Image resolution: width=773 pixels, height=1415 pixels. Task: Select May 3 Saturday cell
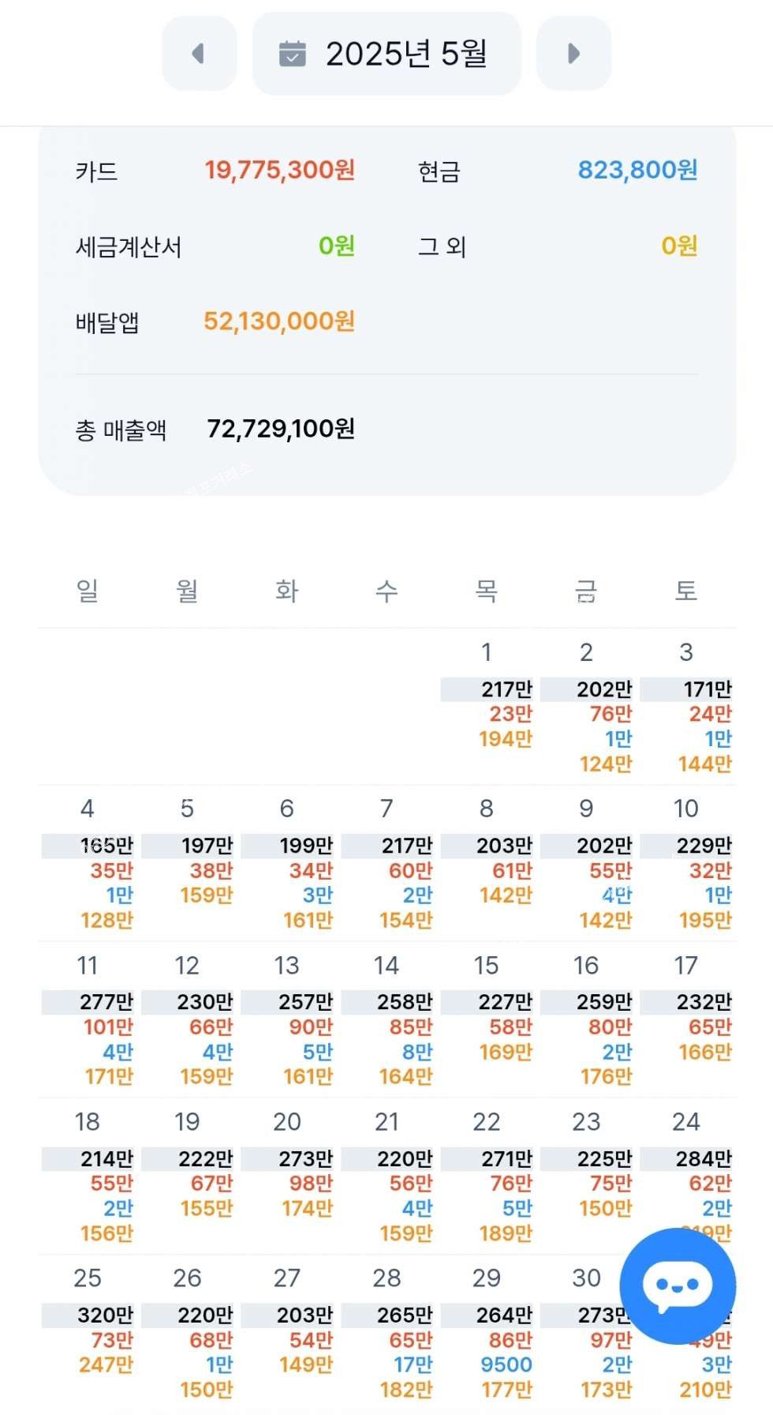pos(687,703)
